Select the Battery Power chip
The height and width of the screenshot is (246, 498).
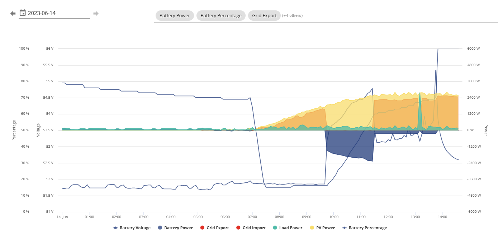(175, 16)
